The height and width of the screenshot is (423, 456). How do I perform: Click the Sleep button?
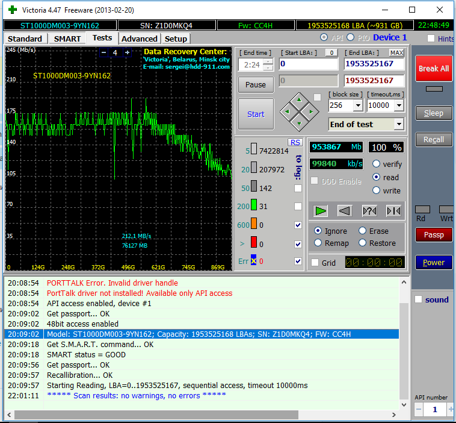434,113
